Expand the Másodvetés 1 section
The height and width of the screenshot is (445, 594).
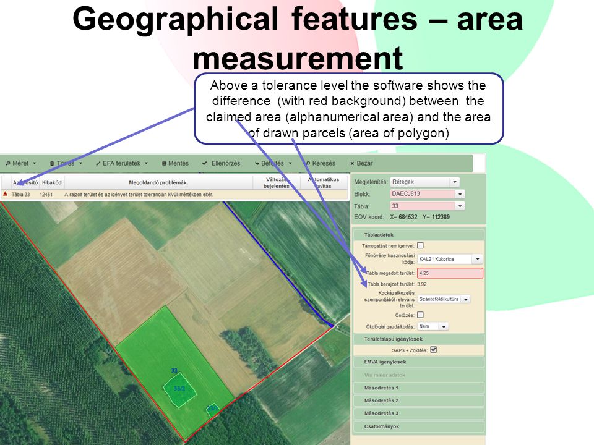419,388
